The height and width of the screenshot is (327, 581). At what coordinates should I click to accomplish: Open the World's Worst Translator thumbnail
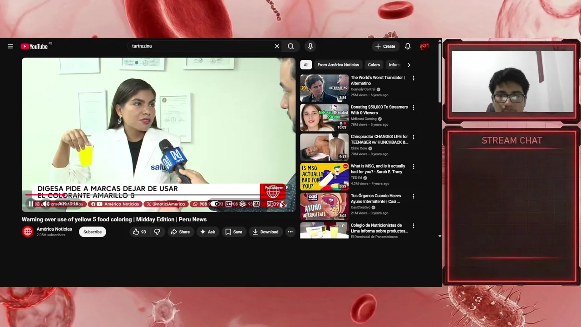tap(324, 88)
